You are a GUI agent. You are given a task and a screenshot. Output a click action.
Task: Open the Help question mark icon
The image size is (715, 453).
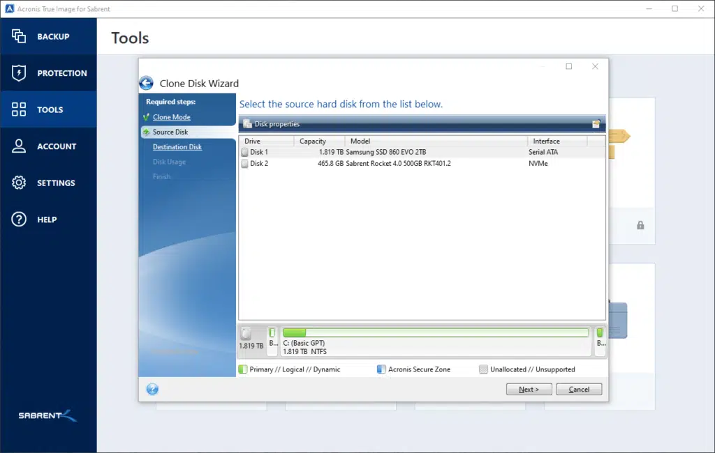pyautogui.click(x=19, y=220)
